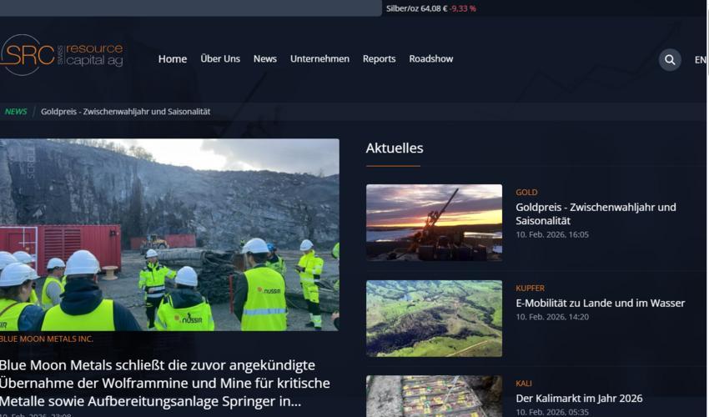709x417 pixels.
Task: Open article Der Kalimarkt im Jahr 2026
Action: [x=579, y=399]
